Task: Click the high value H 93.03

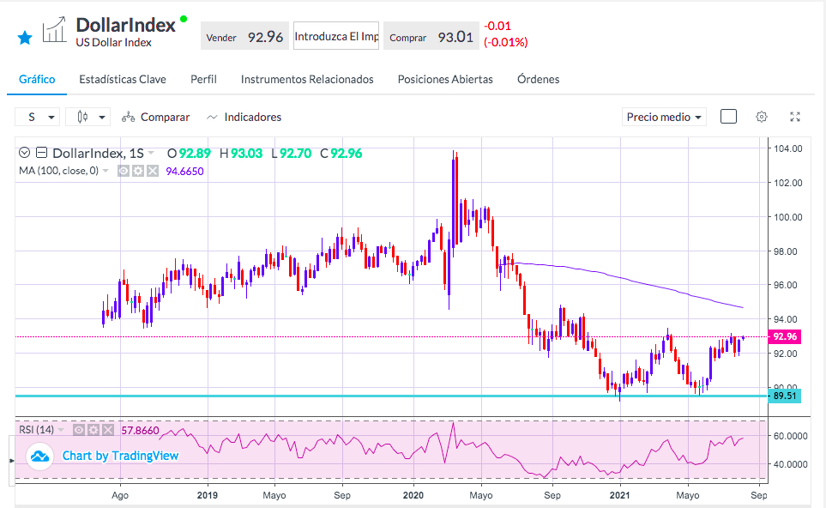Action: (241, 154)
